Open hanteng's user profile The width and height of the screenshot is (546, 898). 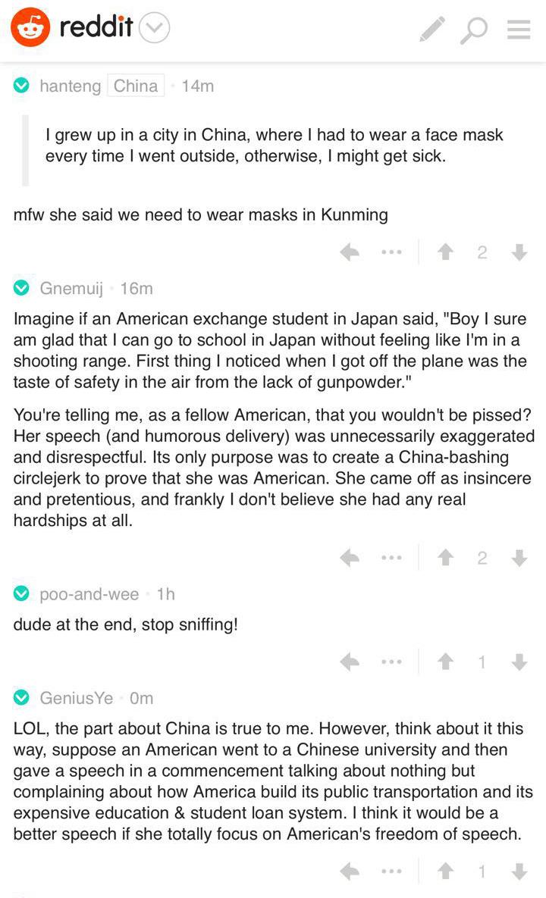pos(70,86)
